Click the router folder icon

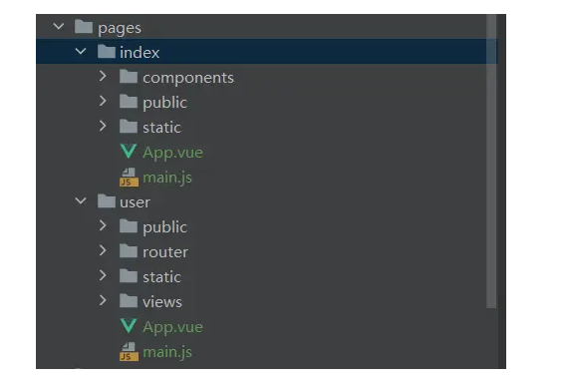click(x=129, y=251)
